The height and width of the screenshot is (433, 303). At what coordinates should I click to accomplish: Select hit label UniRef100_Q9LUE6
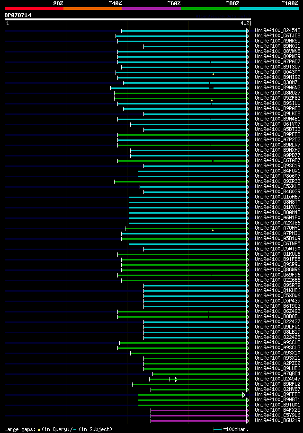[x=277, y=368]
